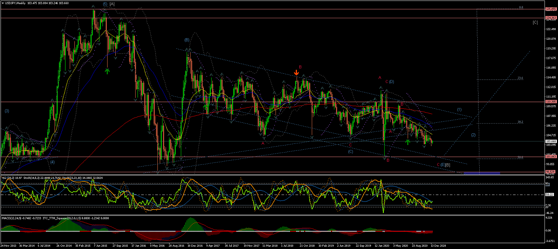The width and height of the screenshot is (558, 249).
Task: Click the 23.6 Fibonacci level label
Action: 520,78
